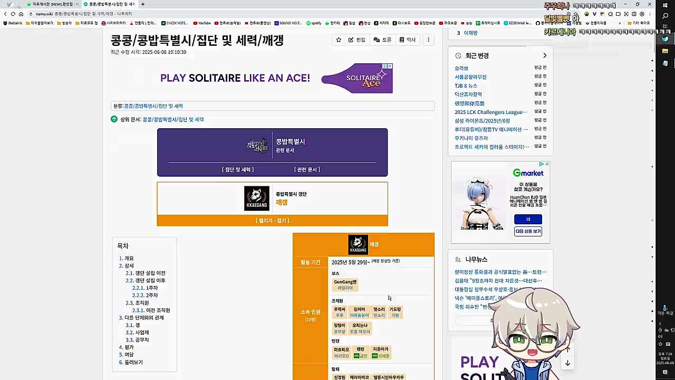675x380 pixels.
Task: Star this namu.wiki document
Action: (x=339, y=40)
